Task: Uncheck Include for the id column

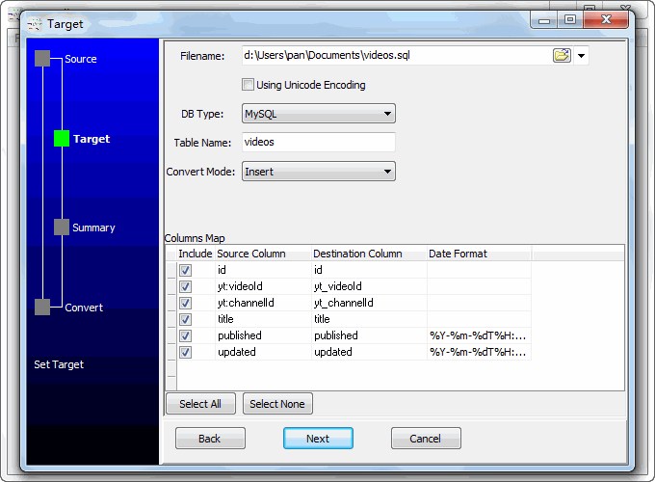Action: tap(185, 271)
